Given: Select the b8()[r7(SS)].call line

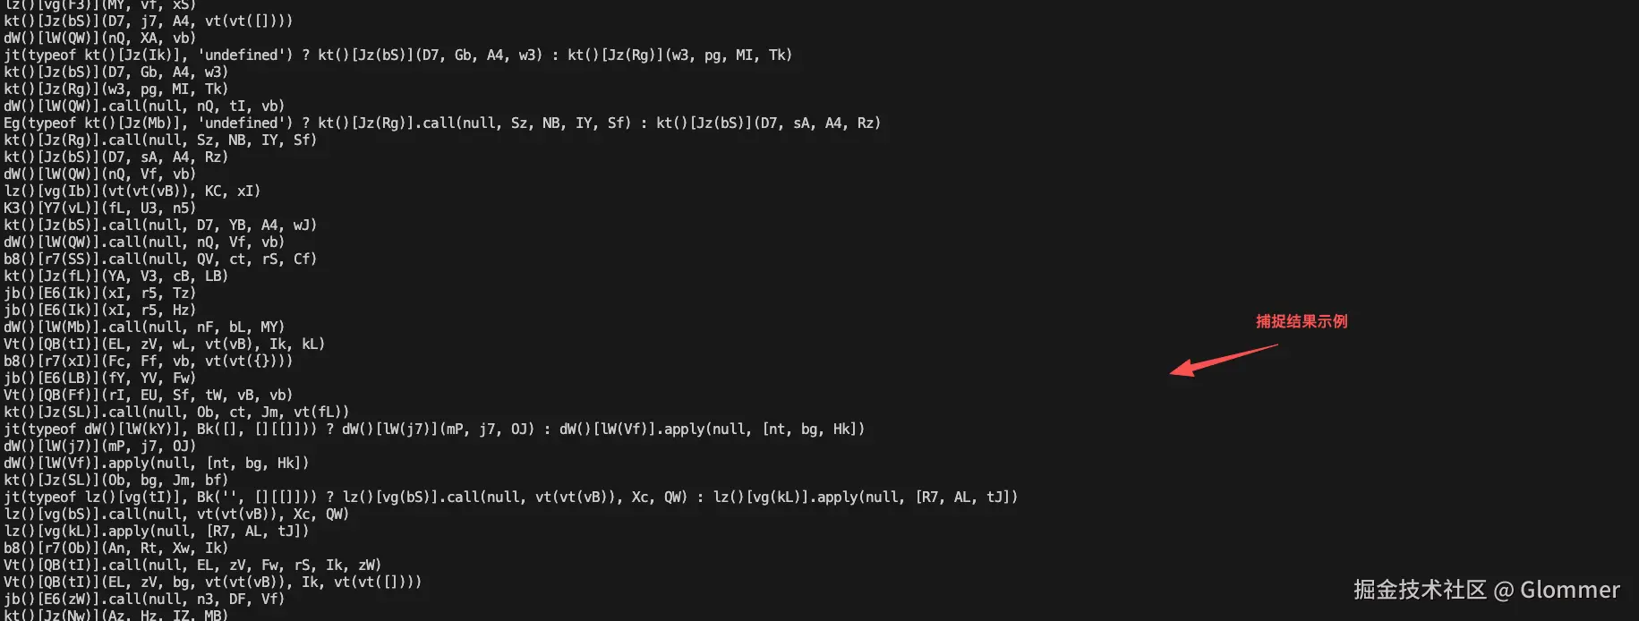Looking at the screenshot, I should coord(160,259).
